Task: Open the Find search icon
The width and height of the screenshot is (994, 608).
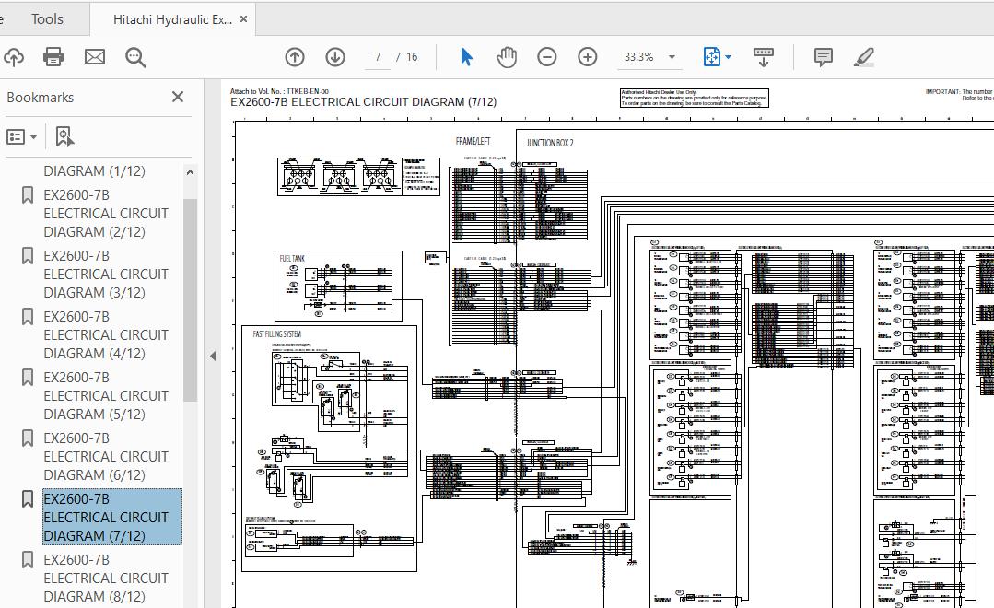Action: pos(135,56)
